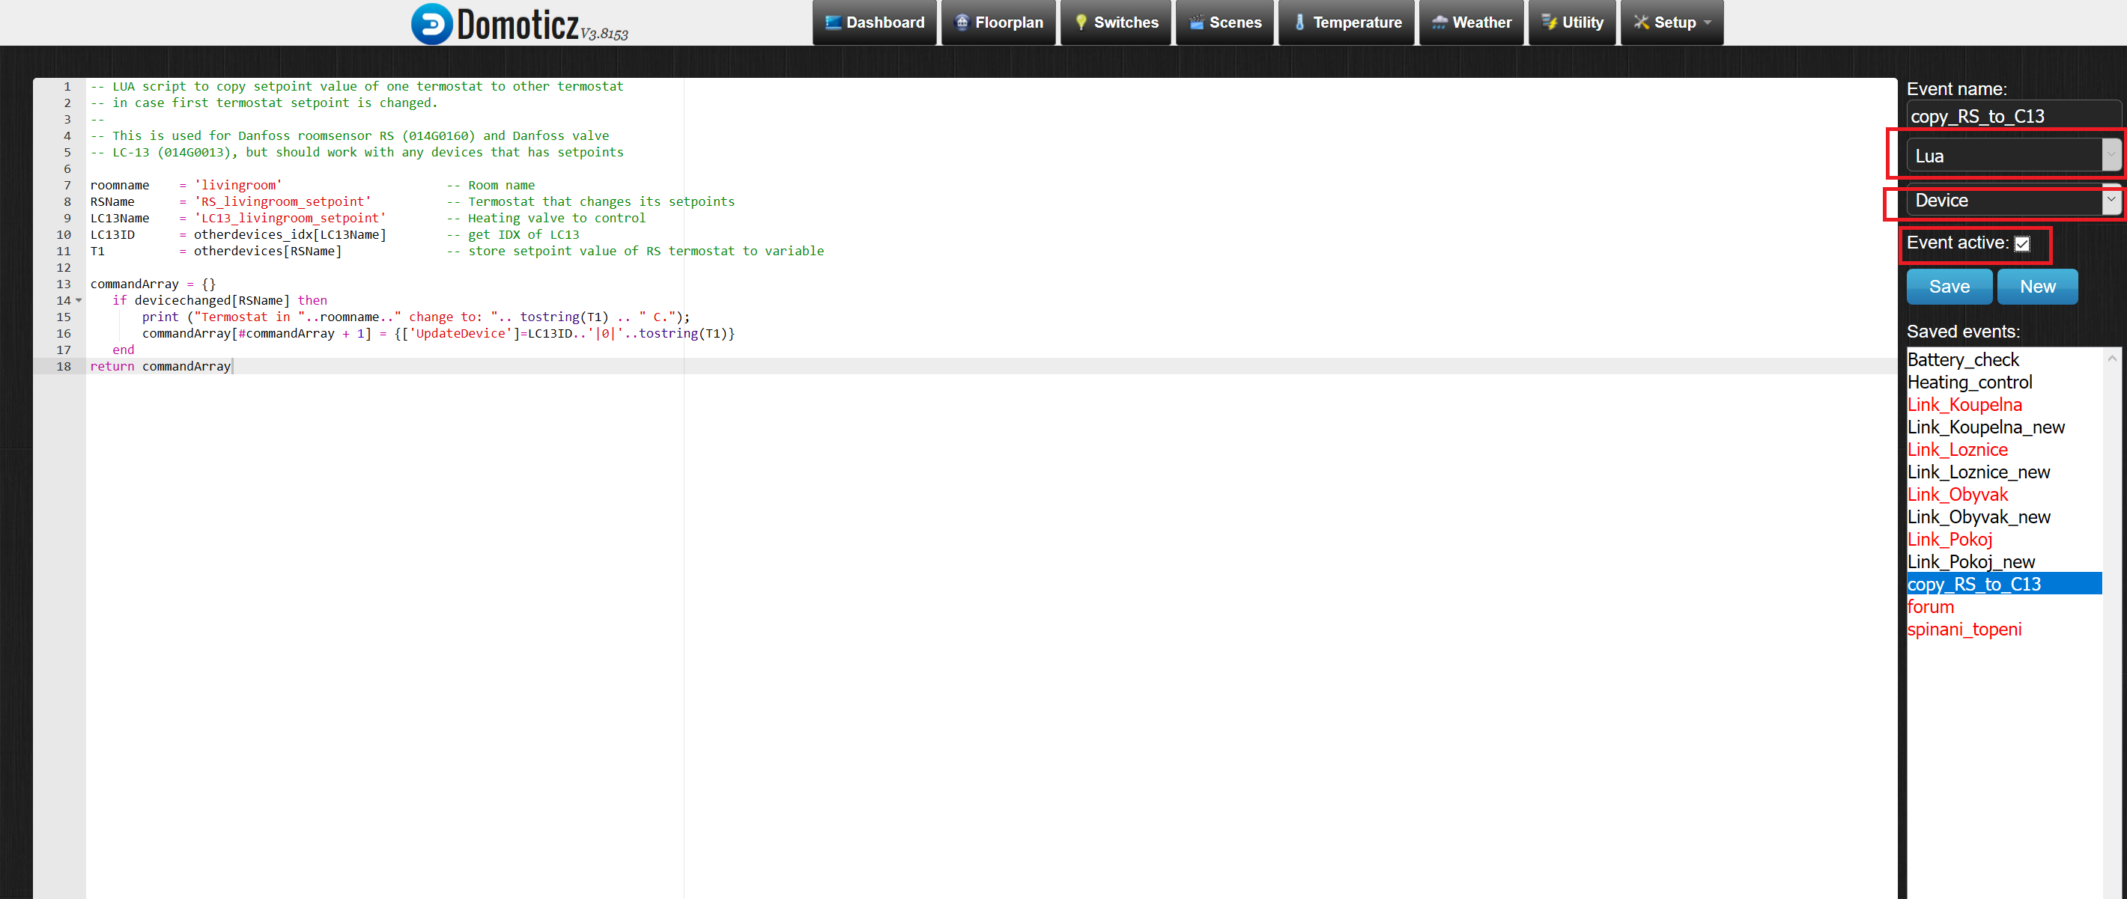Click the saved events scrollbar up arrow
This screenshot has width=2127, height=899.
(x=2111, y=358)
